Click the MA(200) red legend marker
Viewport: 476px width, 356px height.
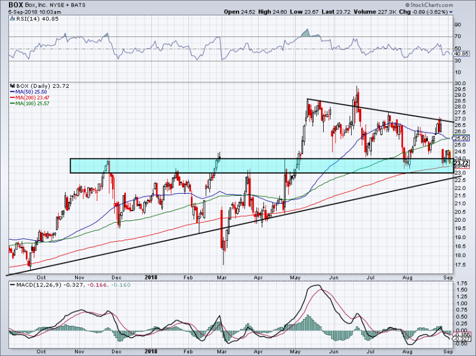click(11, 98)
